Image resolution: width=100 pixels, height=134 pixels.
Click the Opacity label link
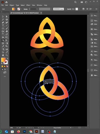click(69, 9)
